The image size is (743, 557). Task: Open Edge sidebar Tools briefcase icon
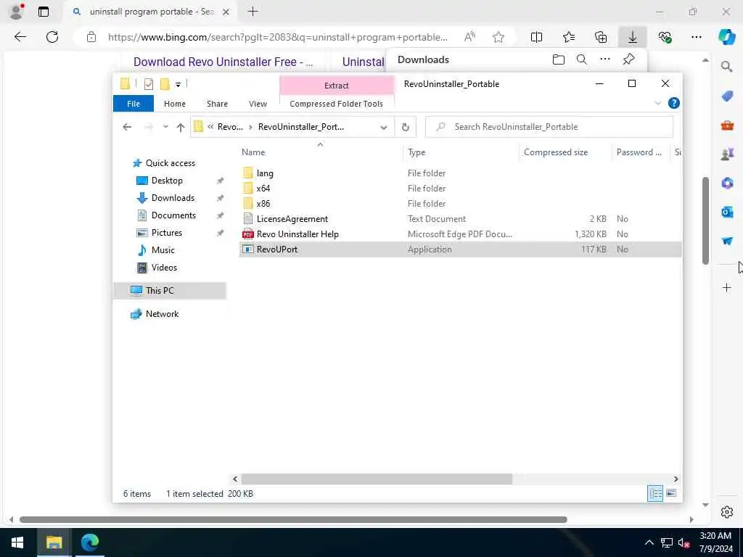[727, 125]
